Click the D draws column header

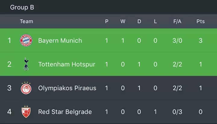tap(139, 21)
